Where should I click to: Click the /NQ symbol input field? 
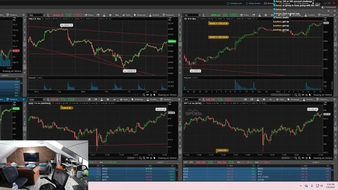(36, 15)
